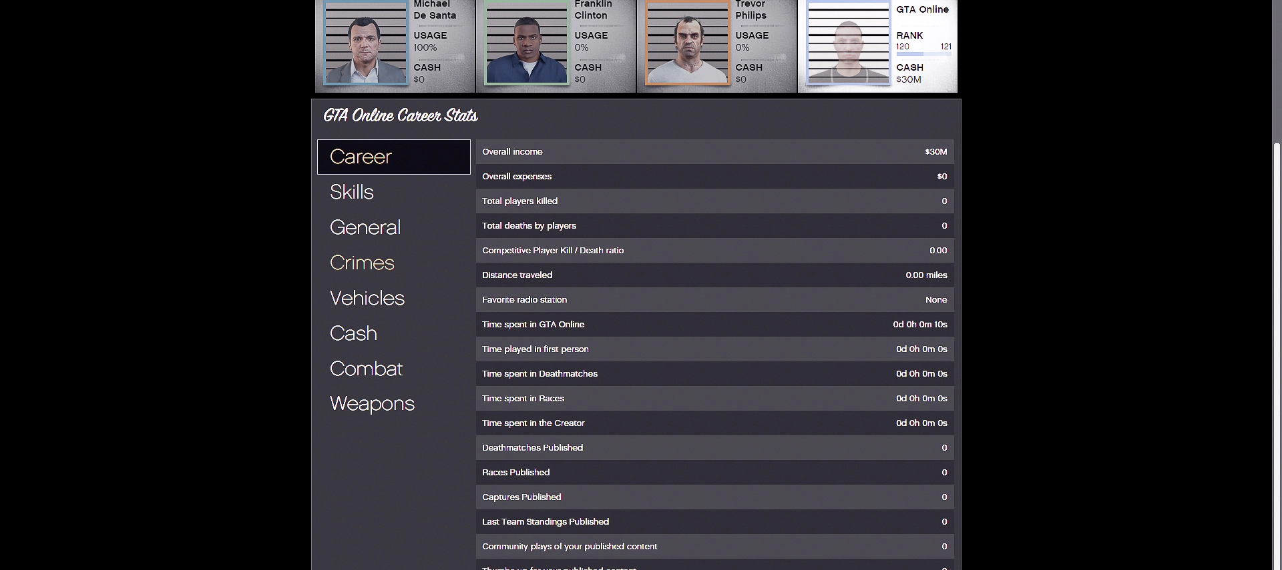Open the Combat tab
Screen dimensions: 1282x570
(366, 369)
